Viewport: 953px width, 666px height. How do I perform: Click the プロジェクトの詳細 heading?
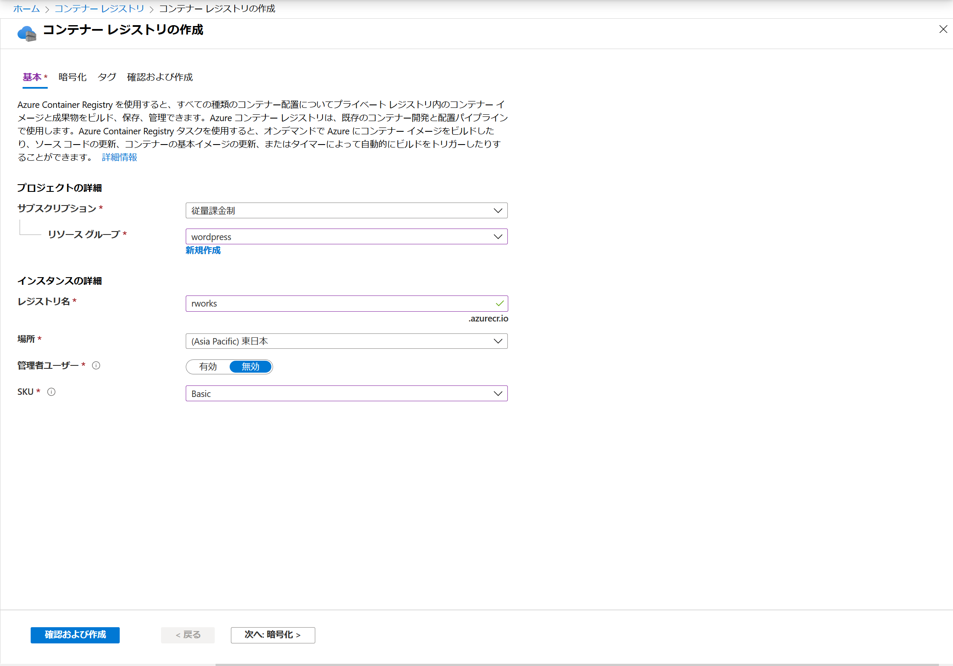(x=60, y=188)
